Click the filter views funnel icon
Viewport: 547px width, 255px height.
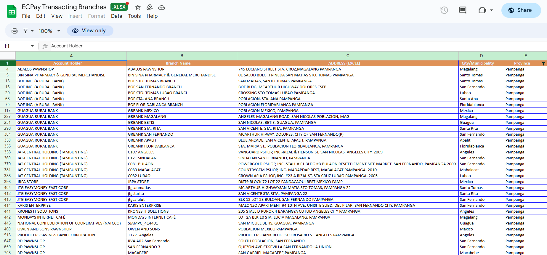[25, 31]
